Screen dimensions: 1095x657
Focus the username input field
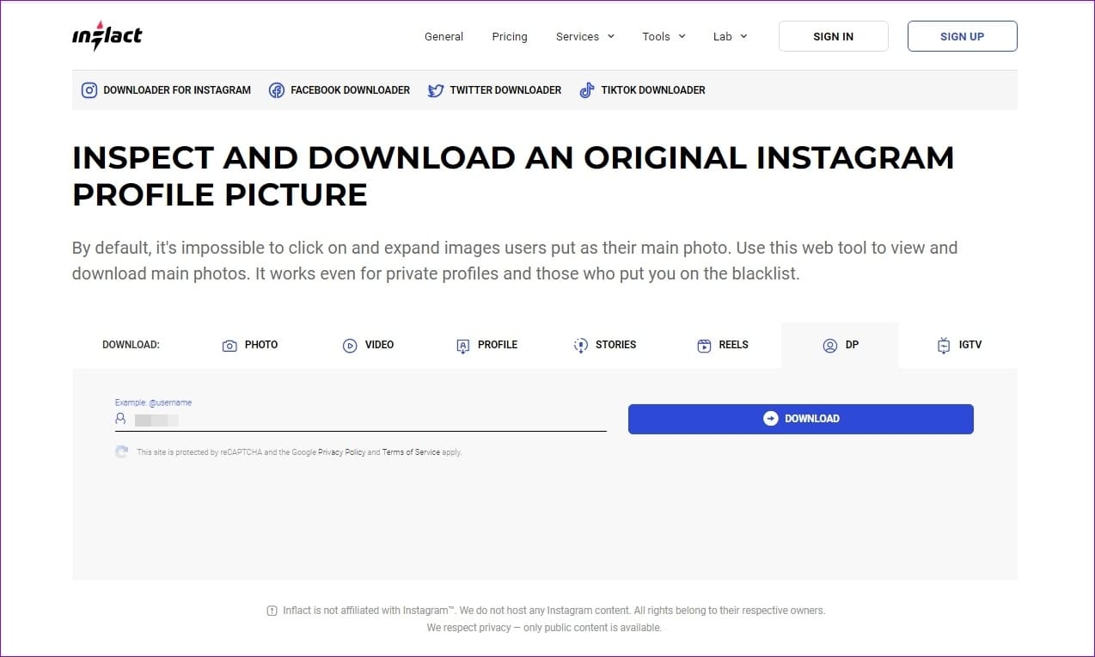[x=361, y=419]
